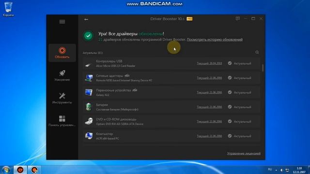Open the Windows Start button
Viewport: 310px width, 174px height.
tap(6, 170)
